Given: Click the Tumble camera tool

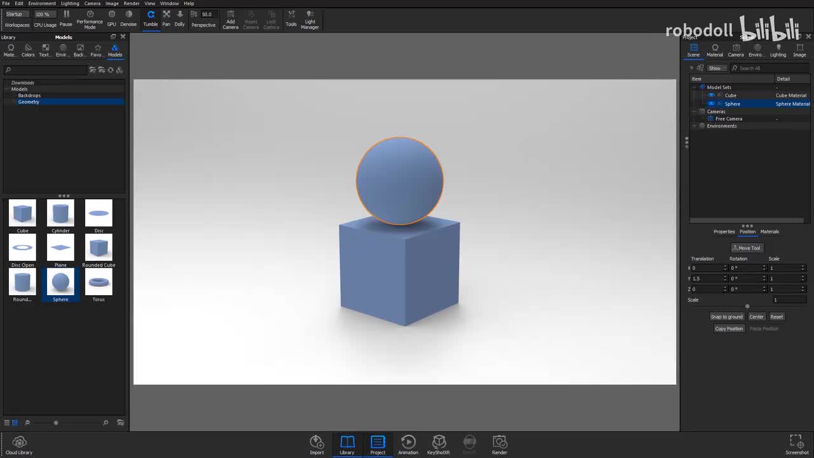Looking at the screenshot, I should (x=151, y=18).
